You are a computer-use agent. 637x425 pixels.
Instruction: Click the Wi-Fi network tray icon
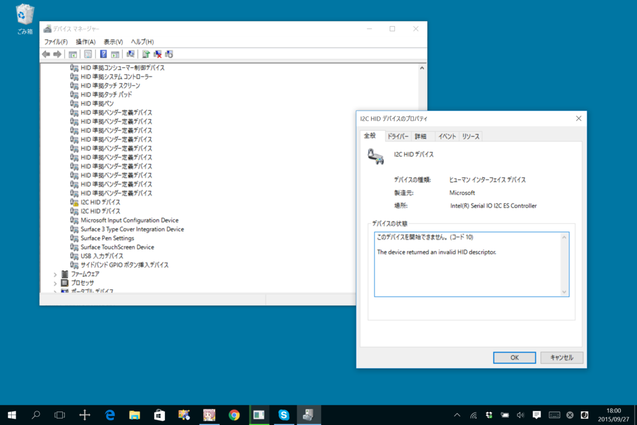(473, 415)
